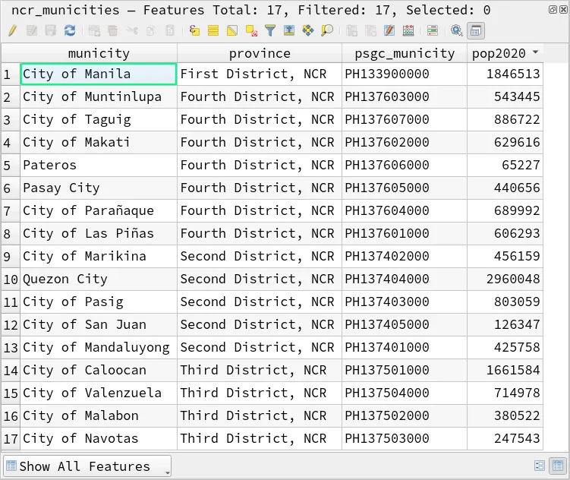
Task: Select row header 17
Action: 11,439
